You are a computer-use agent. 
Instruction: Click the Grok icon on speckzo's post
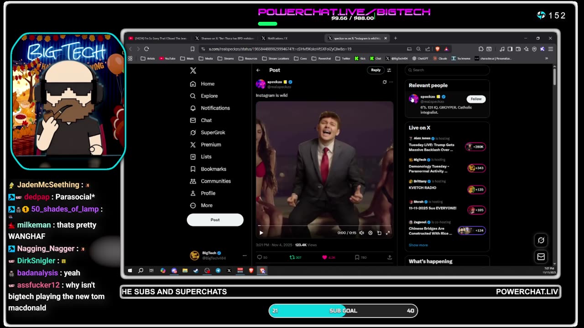[385, 82]
